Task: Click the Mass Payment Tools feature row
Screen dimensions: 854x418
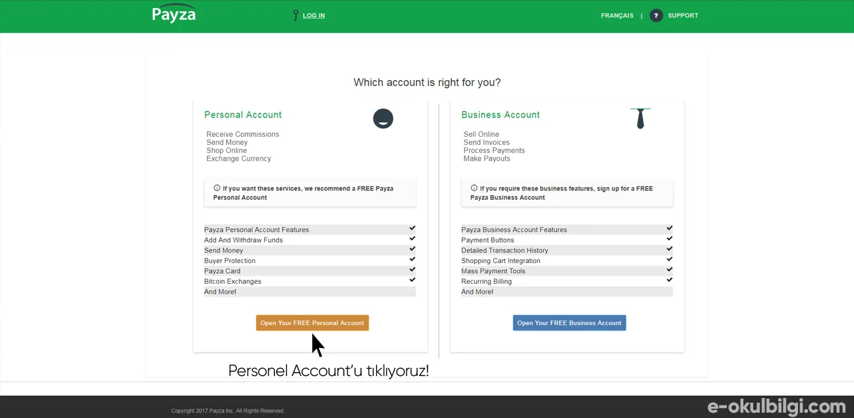Action: coord(567,271)
